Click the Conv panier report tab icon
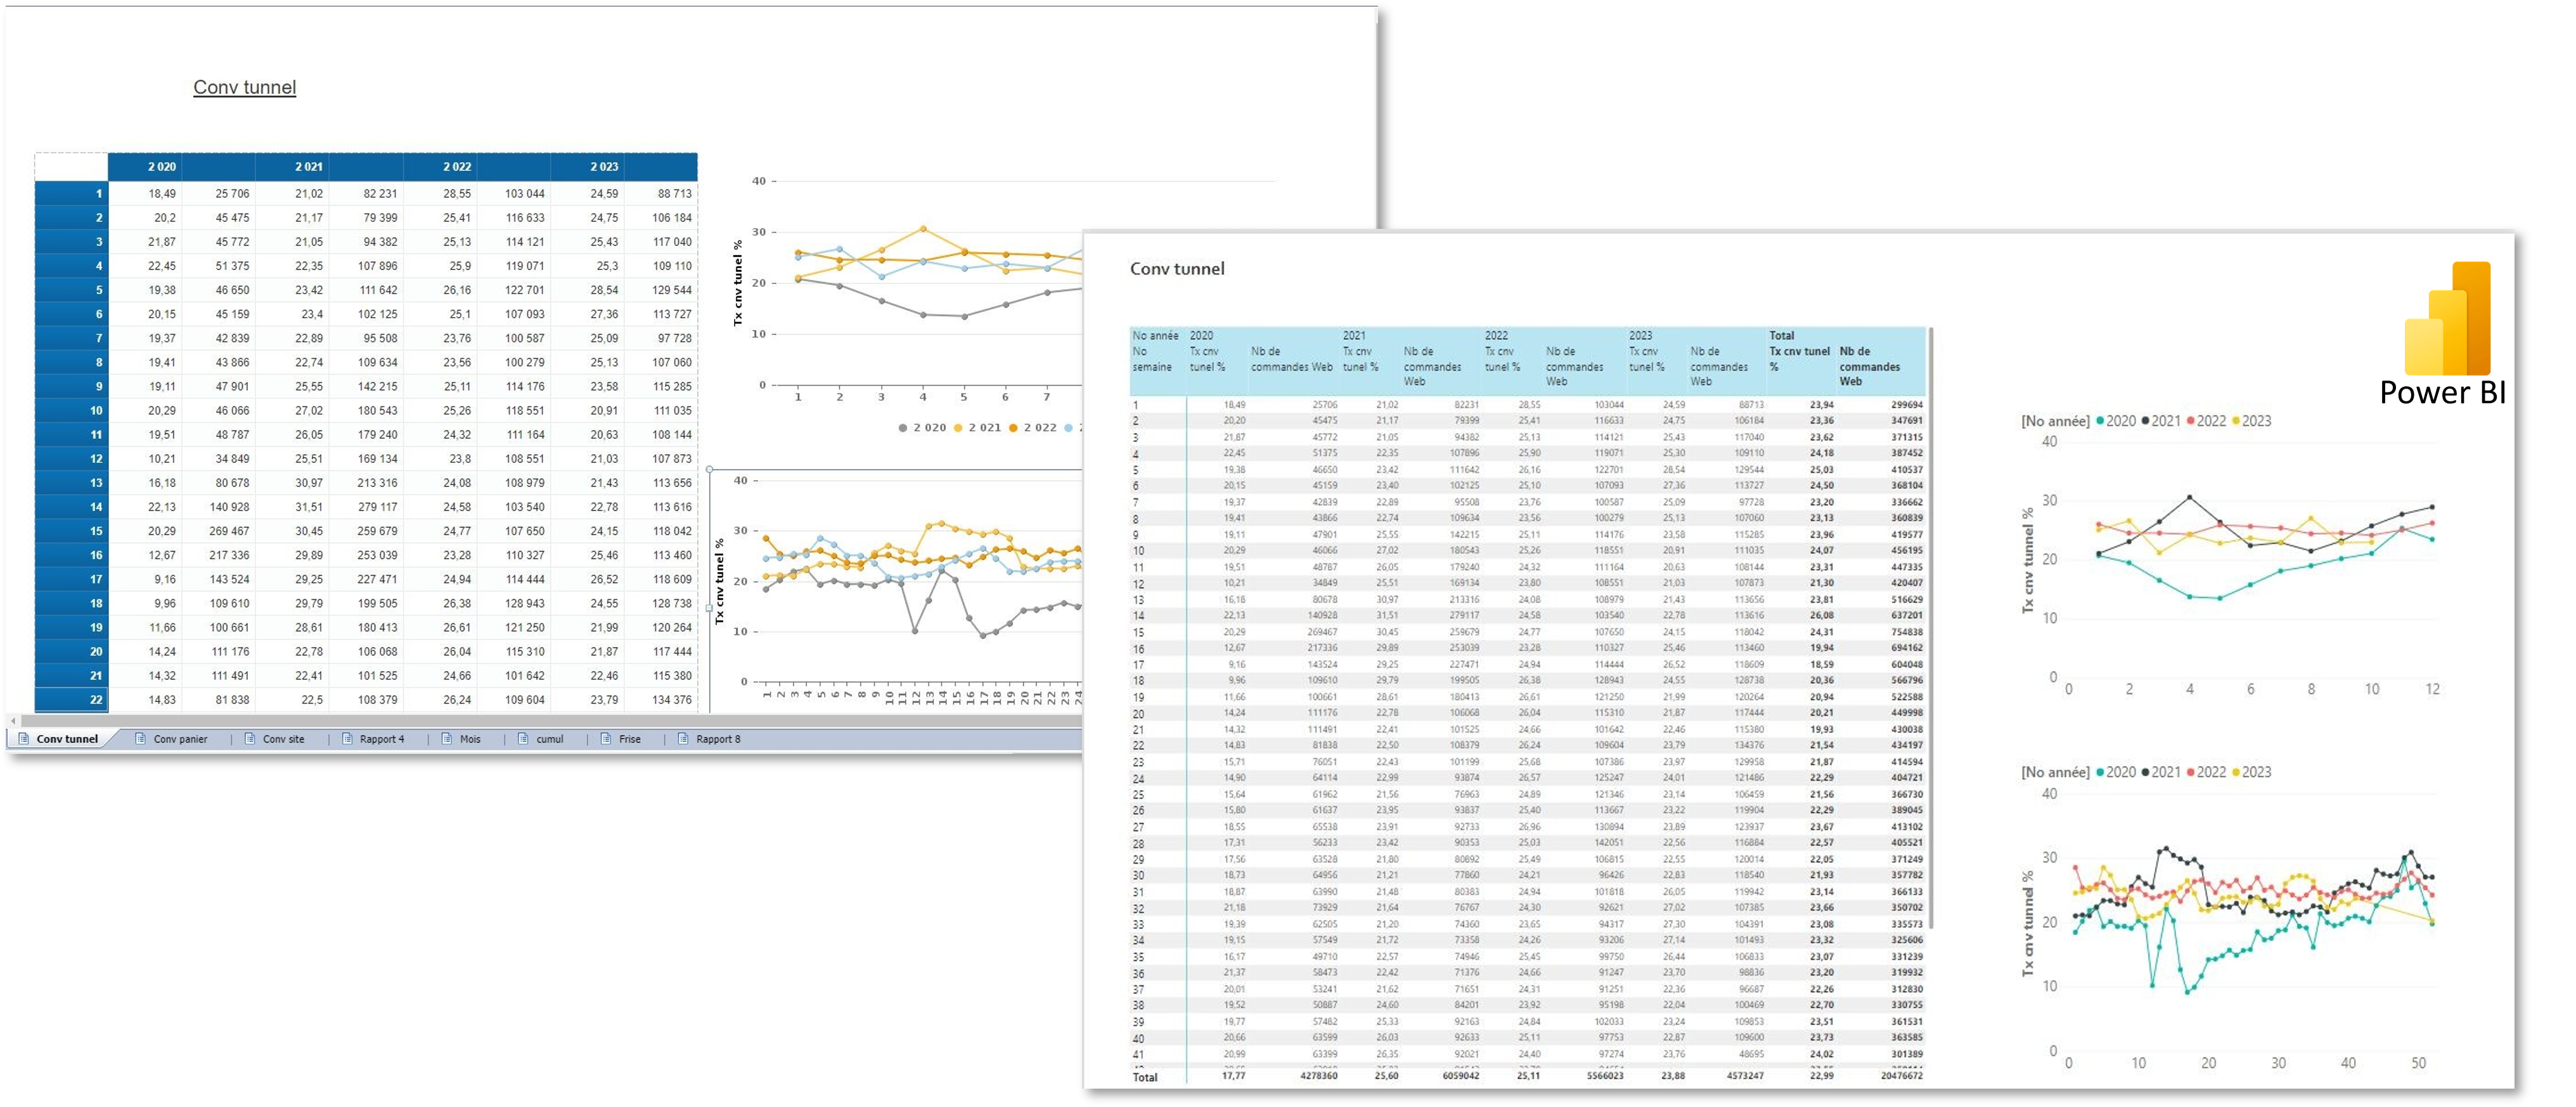The image size is (2576, 1107). pos(140,739)
